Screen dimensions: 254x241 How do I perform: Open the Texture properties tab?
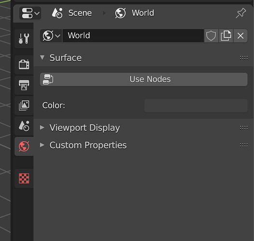(24, 178)
